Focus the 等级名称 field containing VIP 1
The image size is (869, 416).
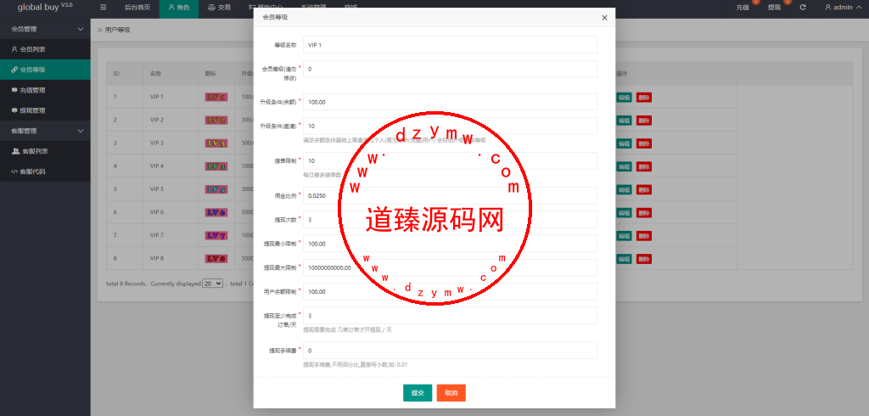tap(450, 45)
